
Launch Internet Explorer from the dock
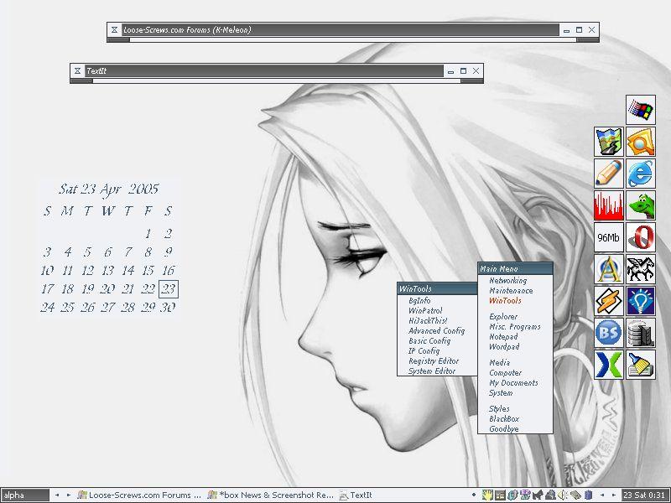tap(641, 174)
